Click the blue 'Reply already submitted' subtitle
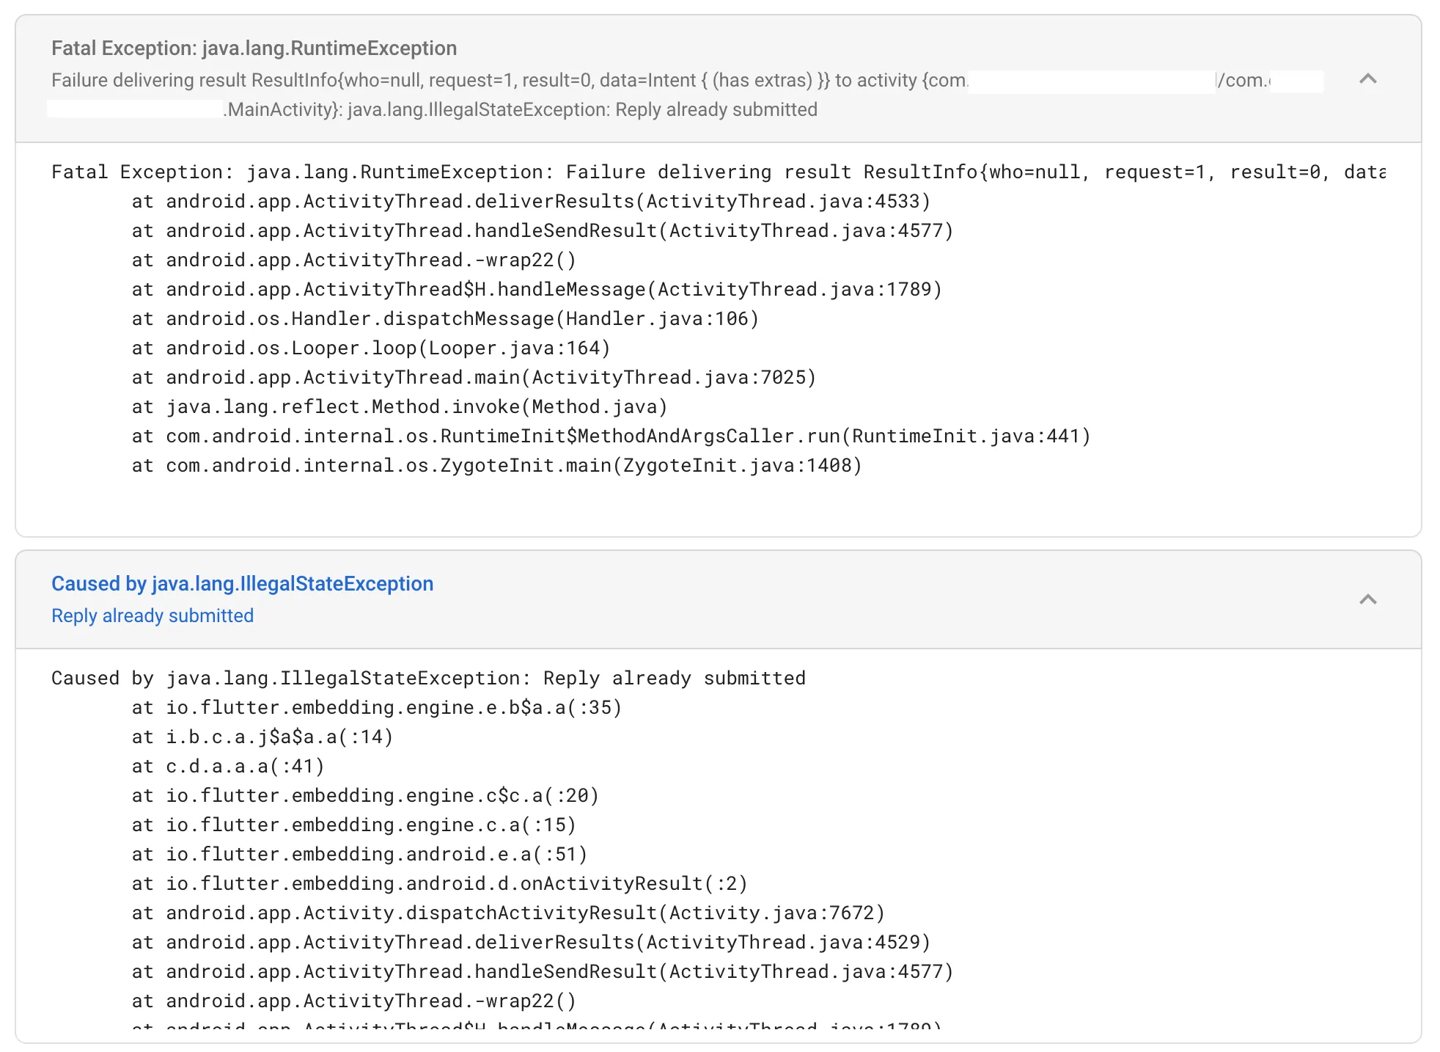The image size is (1440, 1052). 153,616
